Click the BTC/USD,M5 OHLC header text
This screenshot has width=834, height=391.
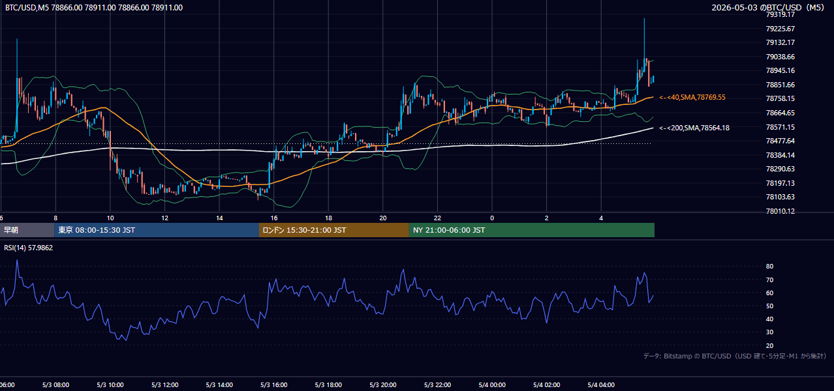(94, 8)
